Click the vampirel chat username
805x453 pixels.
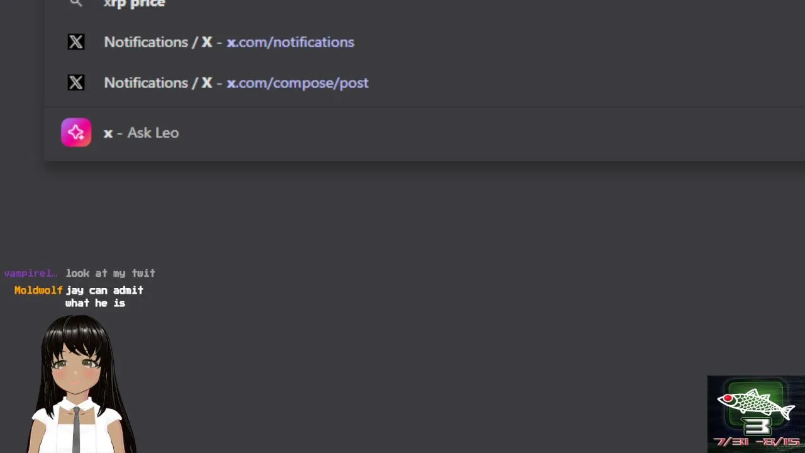(x=31, y=273)
